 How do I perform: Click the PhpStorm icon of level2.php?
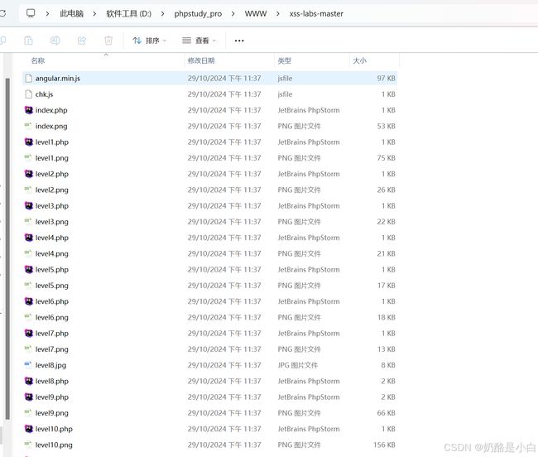click(29, 174)
